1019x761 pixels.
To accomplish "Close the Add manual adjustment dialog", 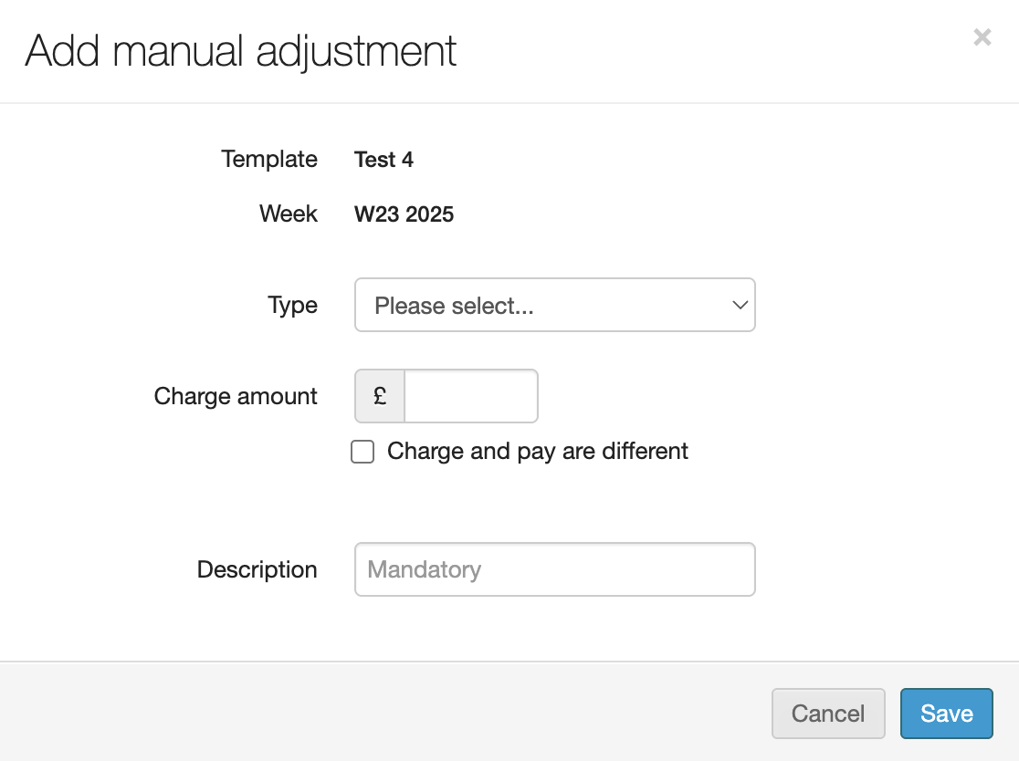I will pyautogui.click(x=982, y=37).
